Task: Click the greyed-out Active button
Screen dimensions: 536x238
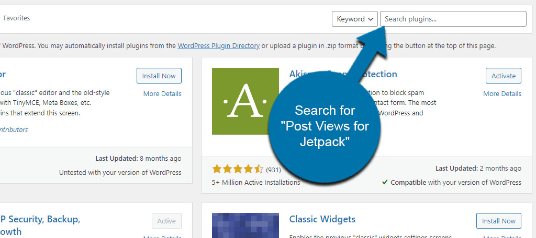Action: [166, 221]
